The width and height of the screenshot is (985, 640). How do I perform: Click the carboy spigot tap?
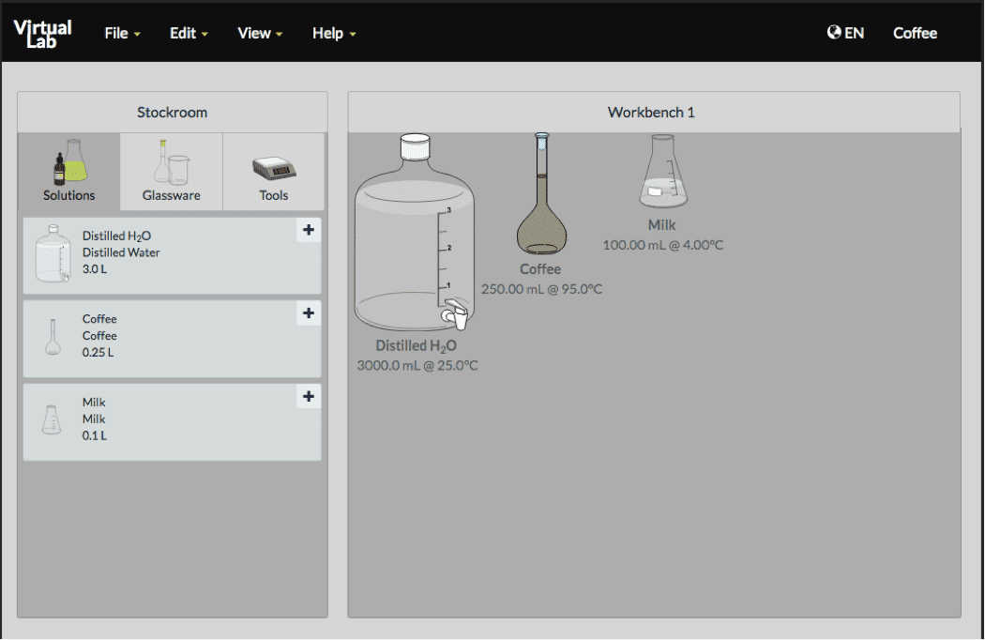456,313
